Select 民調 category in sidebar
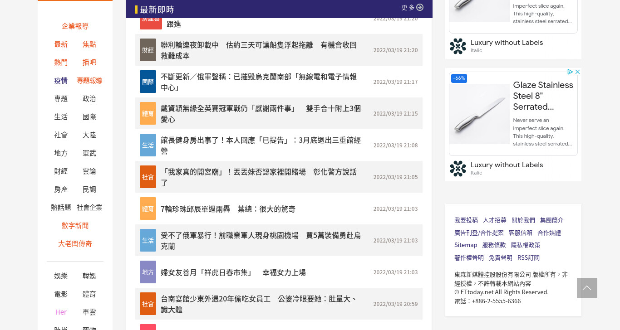The image size is (620, 330). (89, 189)
